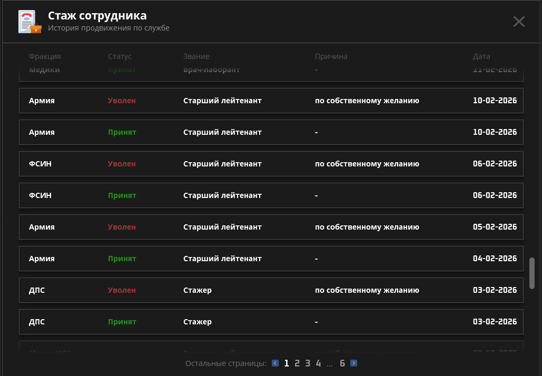This screenshot has width=542, height=376.
Task: Select the Армия Уволен row dated 05-02-2026
Action: pos(271,227)
